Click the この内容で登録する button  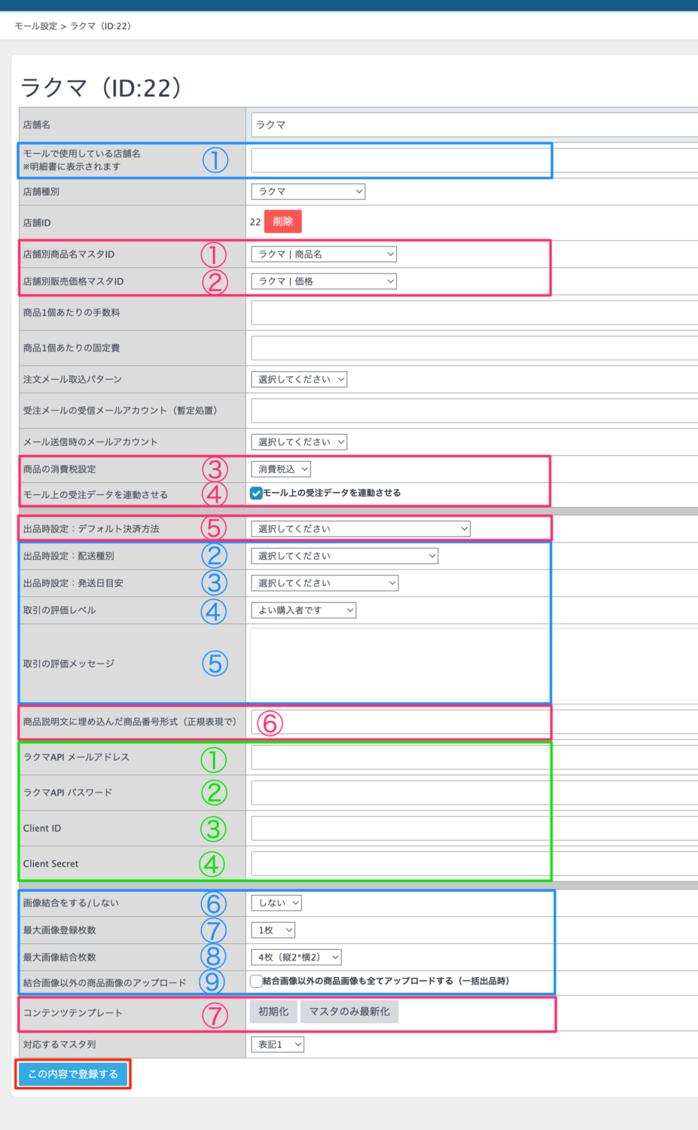[73, 1074]
